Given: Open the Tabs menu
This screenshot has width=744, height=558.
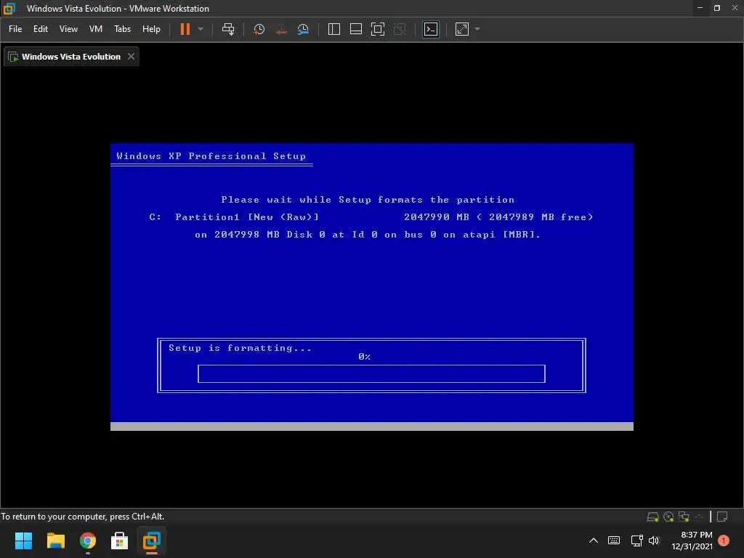Looking at the screenshot, I should tap(122, 29).
